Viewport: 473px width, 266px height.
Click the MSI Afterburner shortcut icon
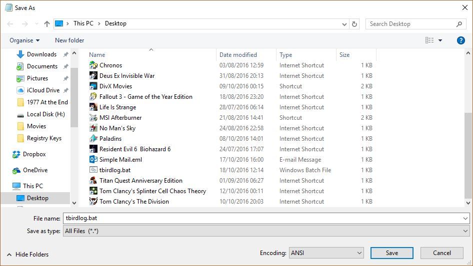point(93,117)
